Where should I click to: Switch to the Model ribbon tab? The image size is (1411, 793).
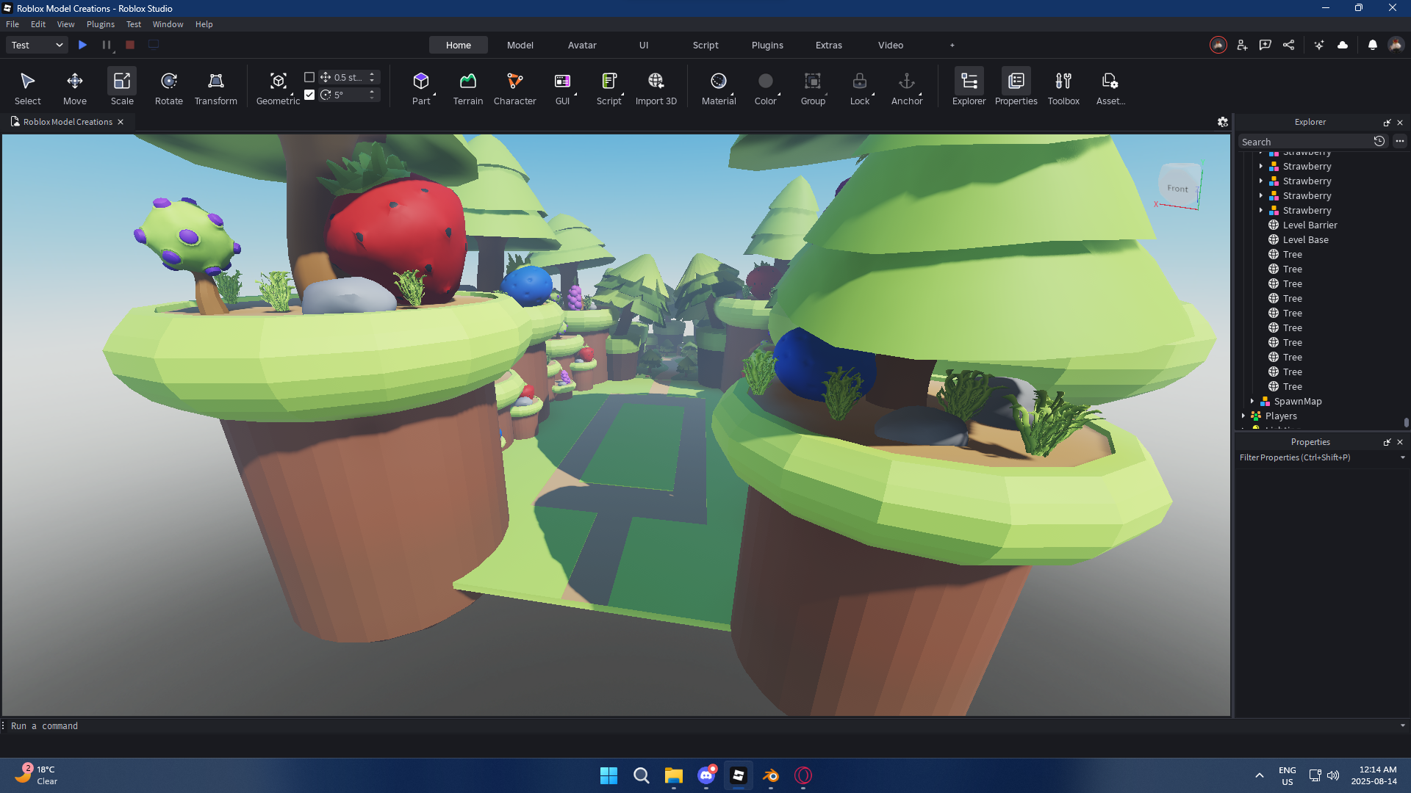(x=520, y=45)
